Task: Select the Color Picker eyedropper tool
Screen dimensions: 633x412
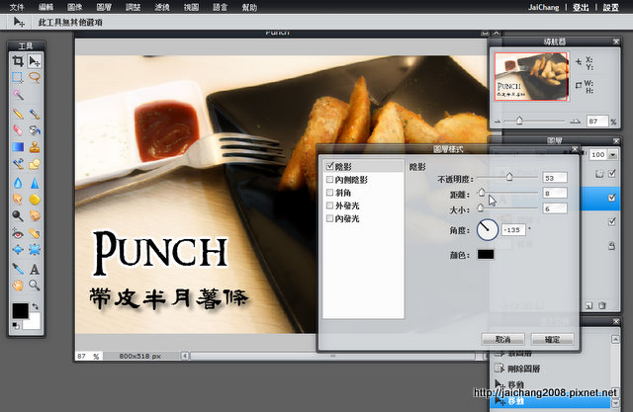Action: click(18, 269)
